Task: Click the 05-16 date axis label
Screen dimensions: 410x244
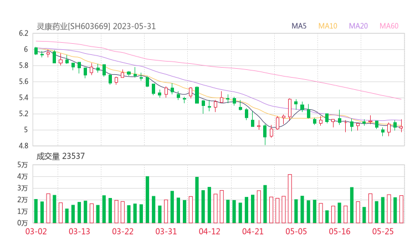Action: (x=340, y=231)
